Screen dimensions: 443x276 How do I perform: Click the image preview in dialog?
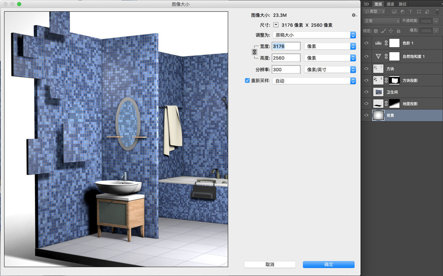pos(116,139)
